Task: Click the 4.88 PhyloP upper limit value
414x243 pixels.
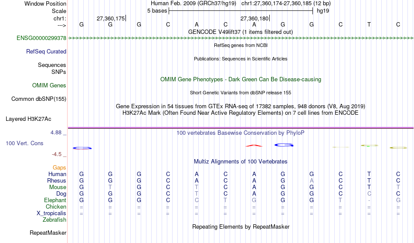Action: click(x=56, y=133)
